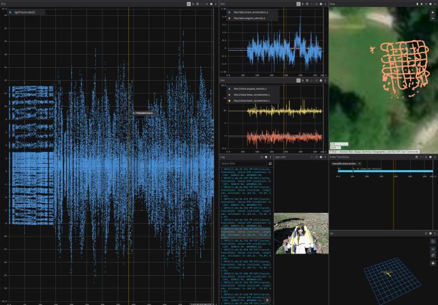Open more-options dots in the large left Plot panel
This screenshot has height=305, width=438.
(216, 4)
